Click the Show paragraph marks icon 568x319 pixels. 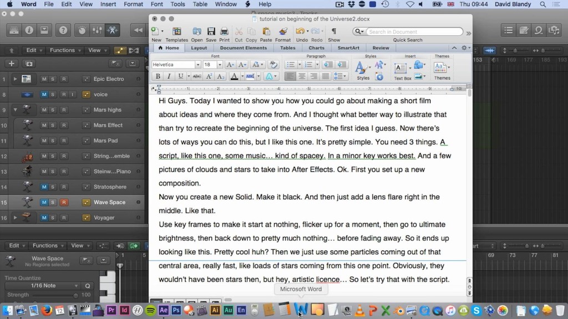(x=334, y=32)
